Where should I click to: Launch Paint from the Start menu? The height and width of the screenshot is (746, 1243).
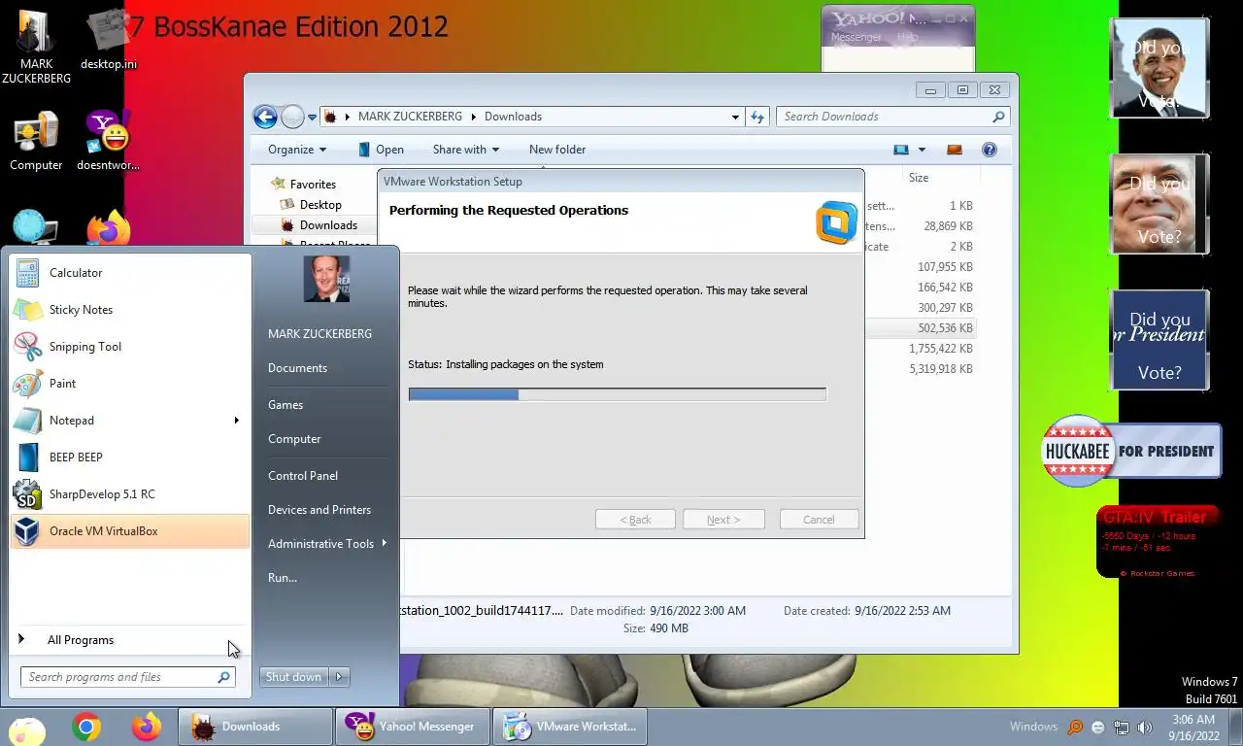click(x=130, y=384)
